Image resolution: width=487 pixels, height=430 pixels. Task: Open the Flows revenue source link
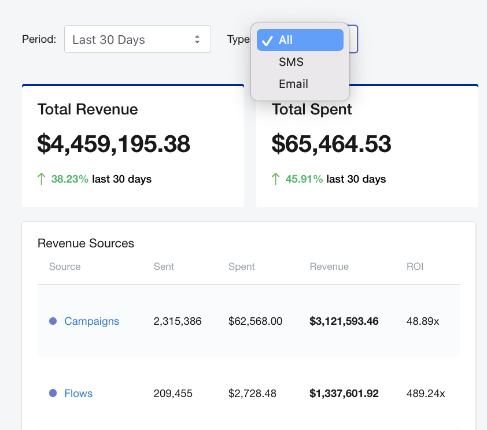click(78, 394)
